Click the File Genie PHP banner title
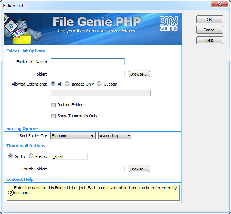The width and height of the screenshot is (231, 214). pyautogui.click(x=97, y=22)
